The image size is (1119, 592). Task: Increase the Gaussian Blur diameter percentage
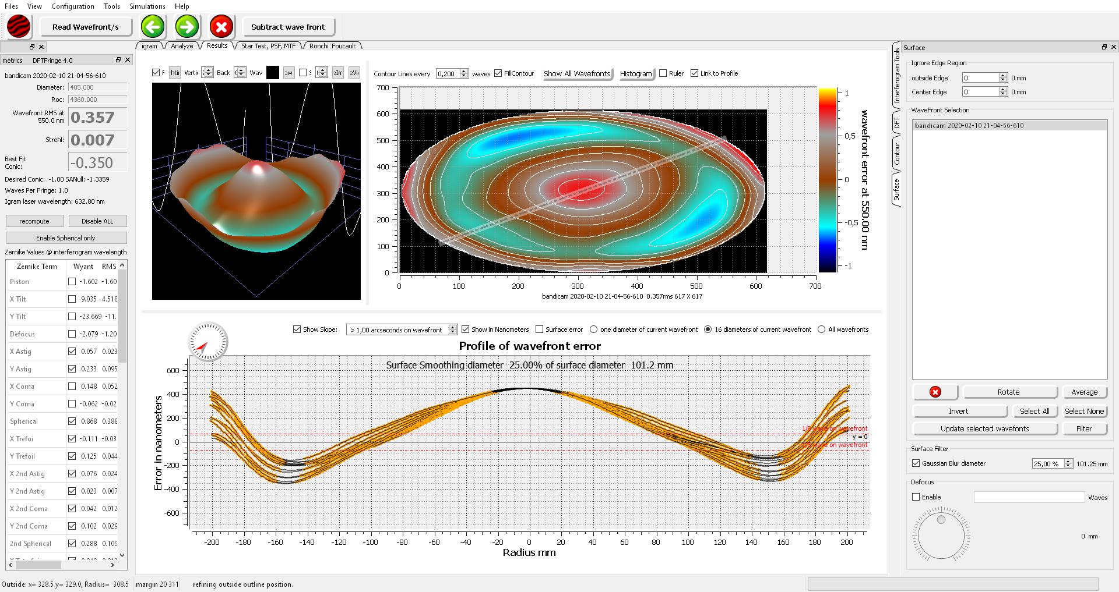click(1068, 461)
